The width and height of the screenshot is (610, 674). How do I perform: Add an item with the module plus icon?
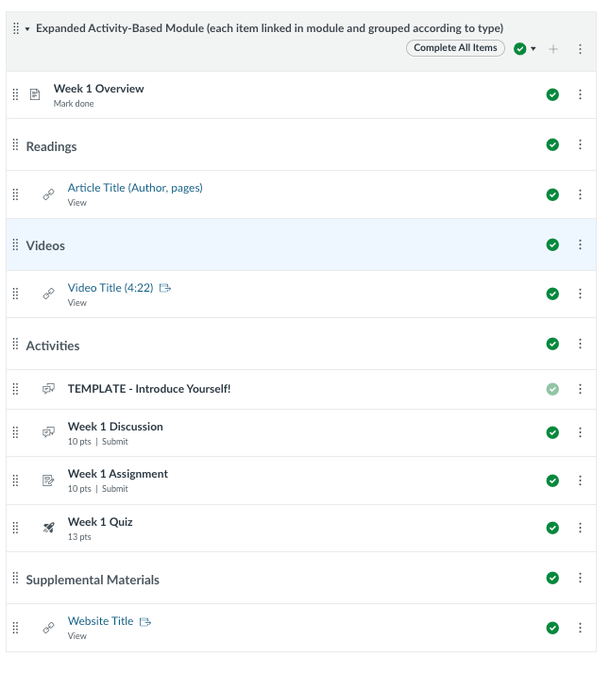(x=553, y=49)
